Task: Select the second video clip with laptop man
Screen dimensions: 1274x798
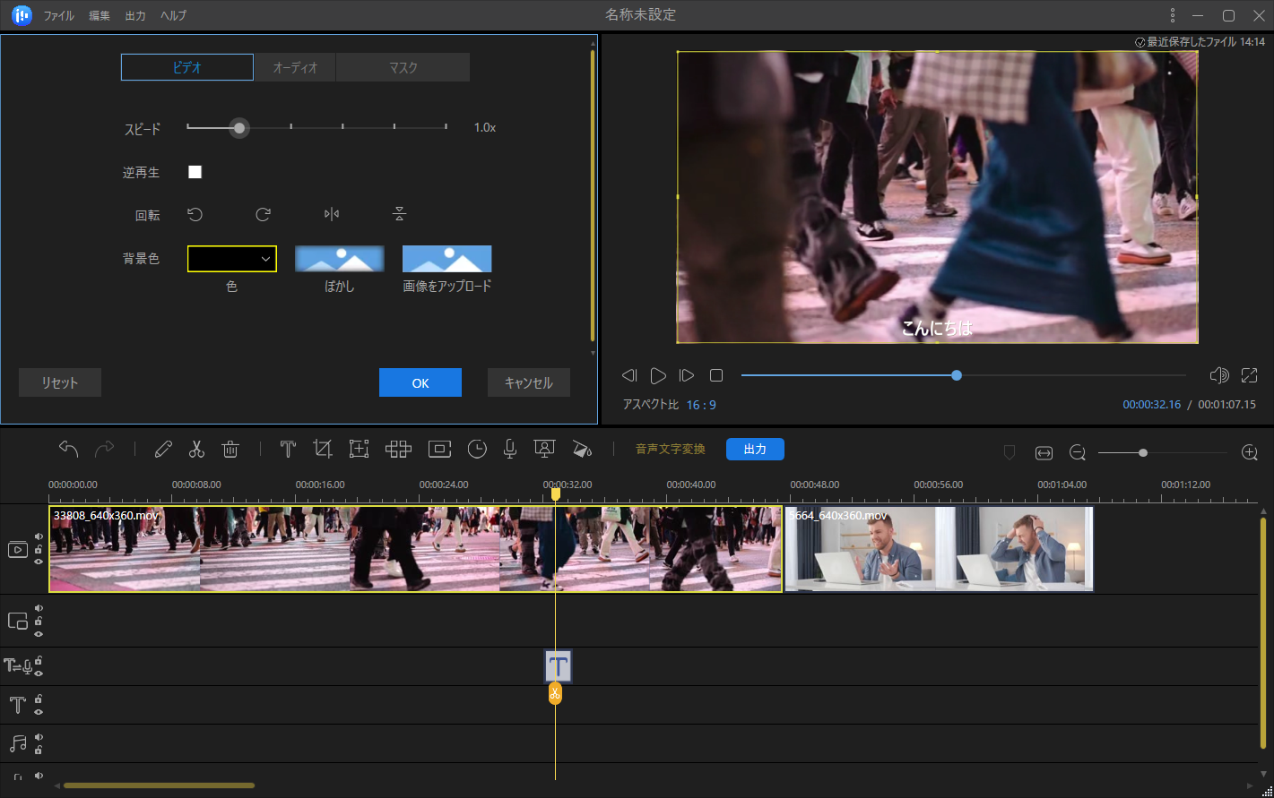Action: 940,549
